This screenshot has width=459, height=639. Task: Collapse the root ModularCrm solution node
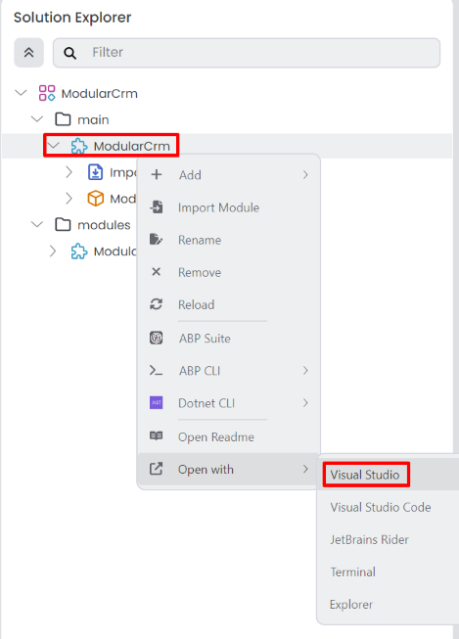[21, 93]
